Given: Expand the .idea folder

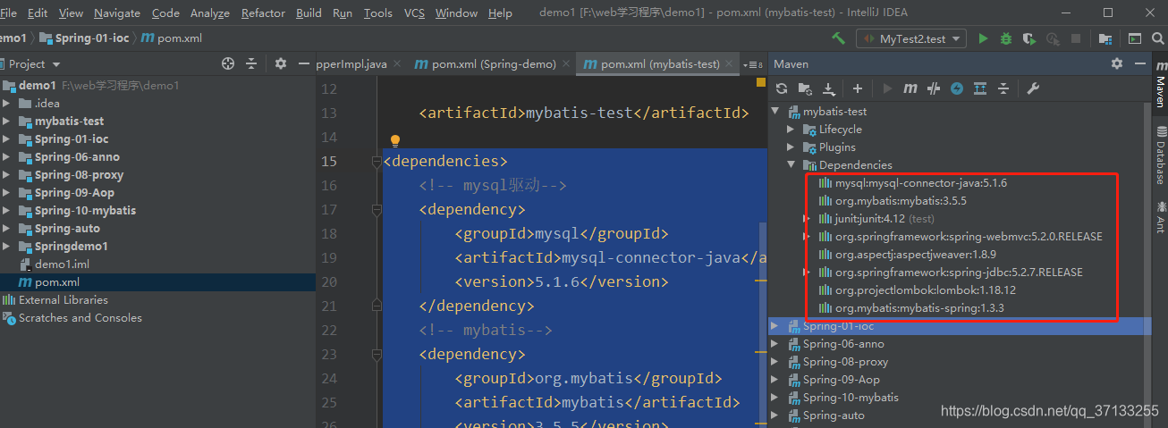Looking at the screenshot, I should click(x=8, y=103).
